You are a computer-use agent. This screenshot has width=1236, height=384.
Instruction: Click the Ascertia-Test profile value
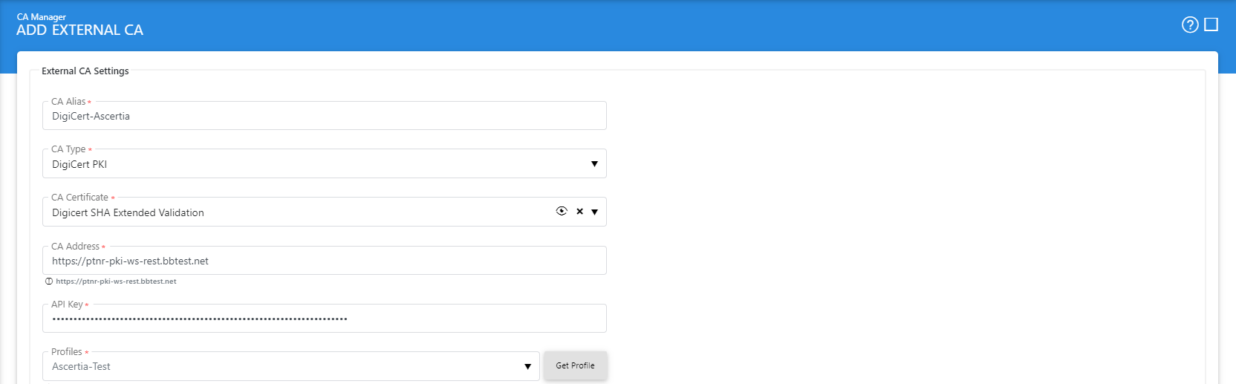click(81, 367)
